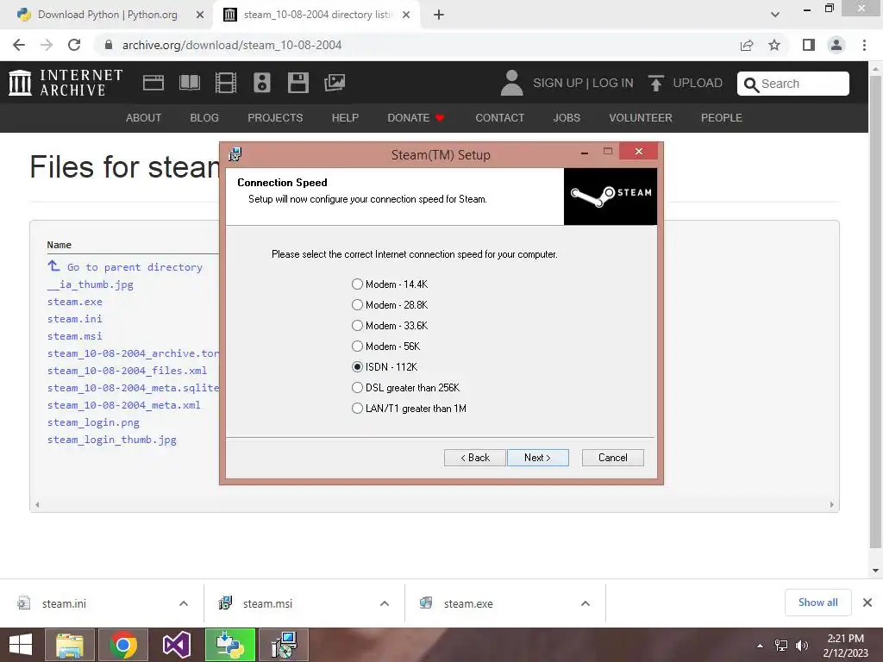Viewport: 883px width, 662px height.
Task: Focus the Internet Archive Search field
Action: [793, 84]
